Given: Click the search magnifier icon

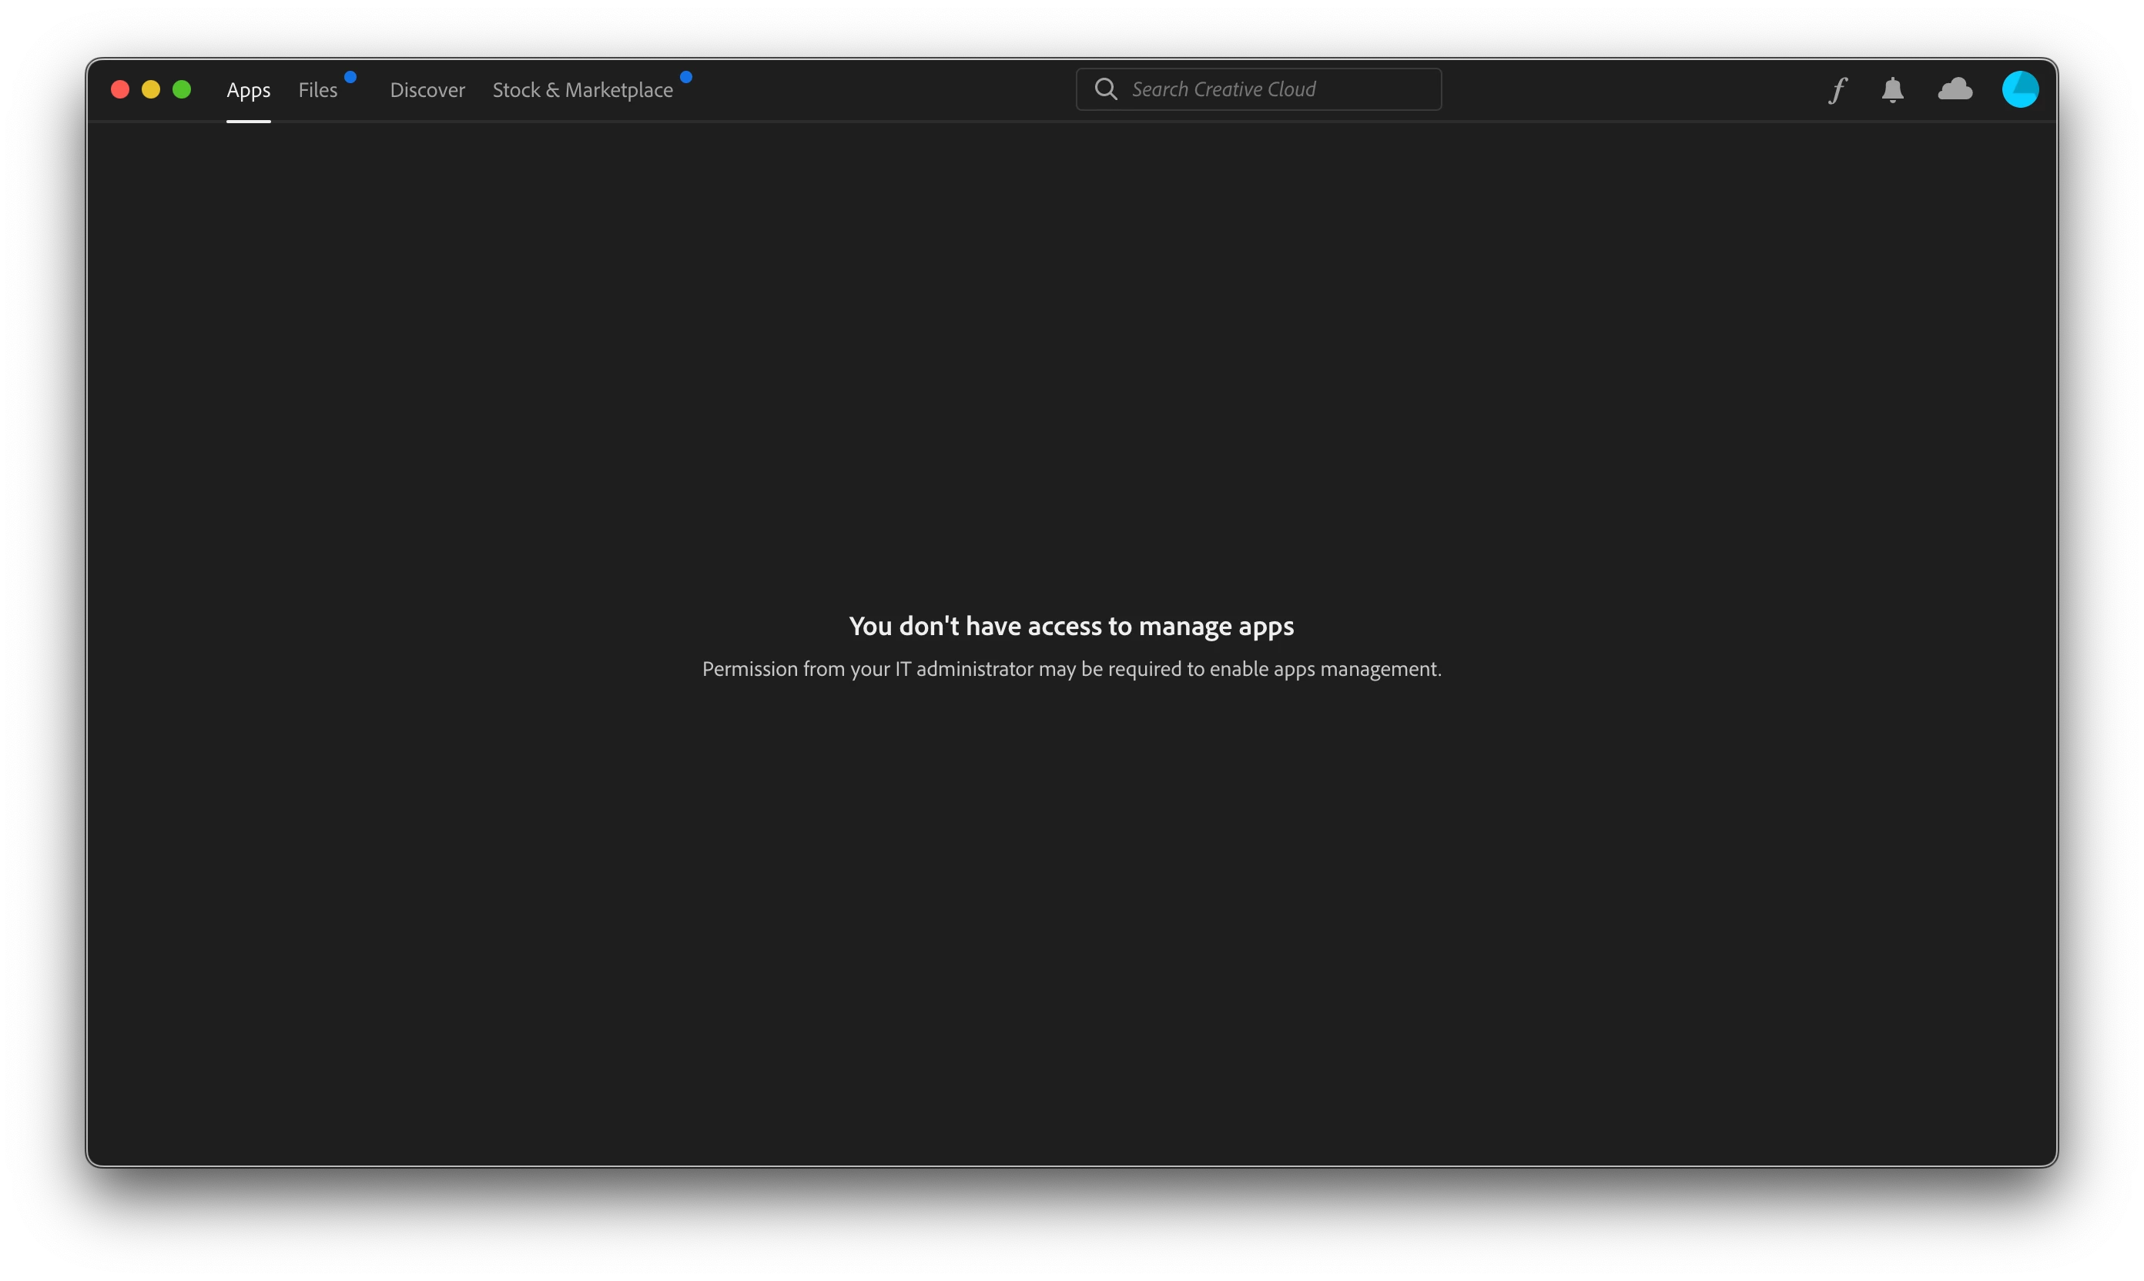Looking at the screenshot, I should 1105,89.
